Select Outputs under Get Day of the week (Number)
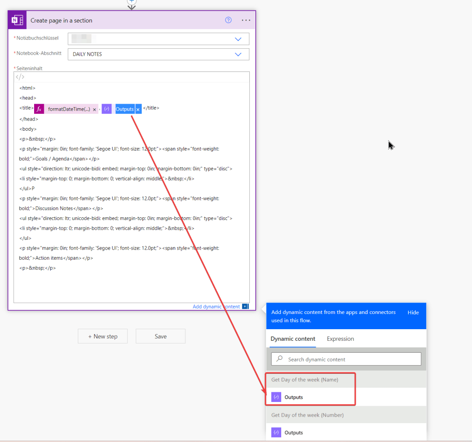Image resolution: width=472 pixels, height=442 pixels. pos(294,433)
